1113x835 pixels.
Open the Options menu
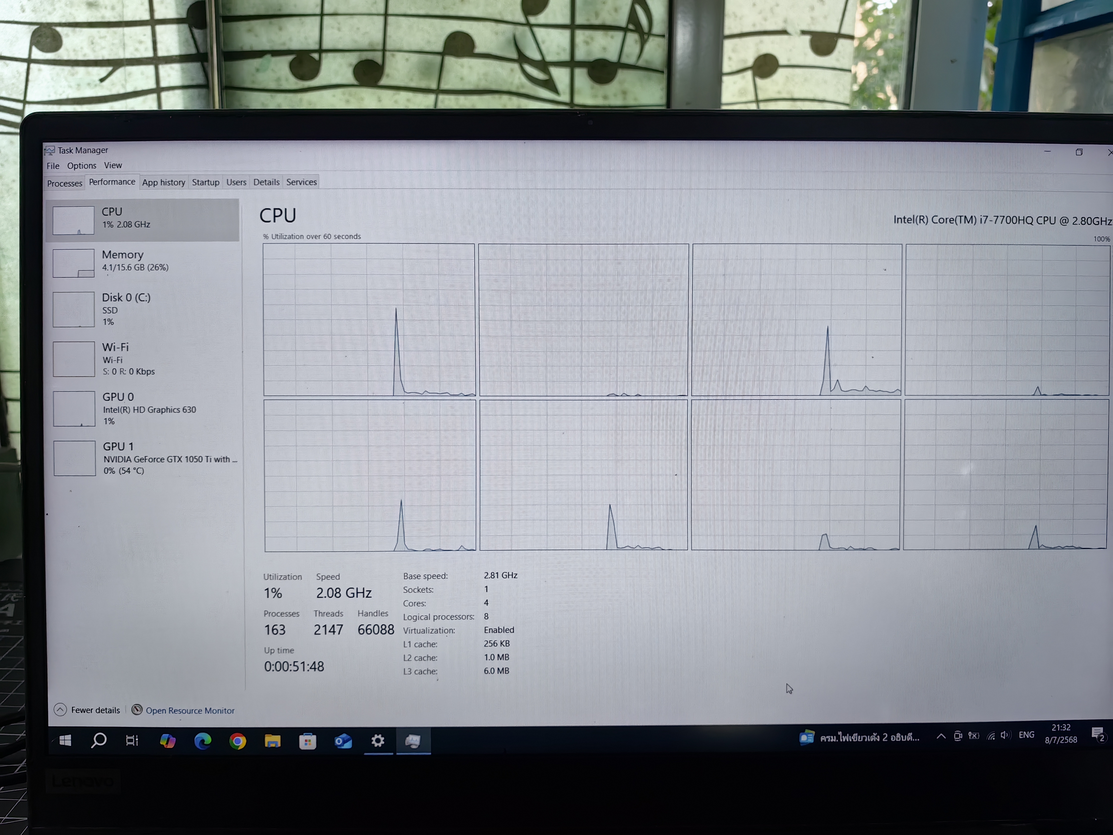click(82, 166)
